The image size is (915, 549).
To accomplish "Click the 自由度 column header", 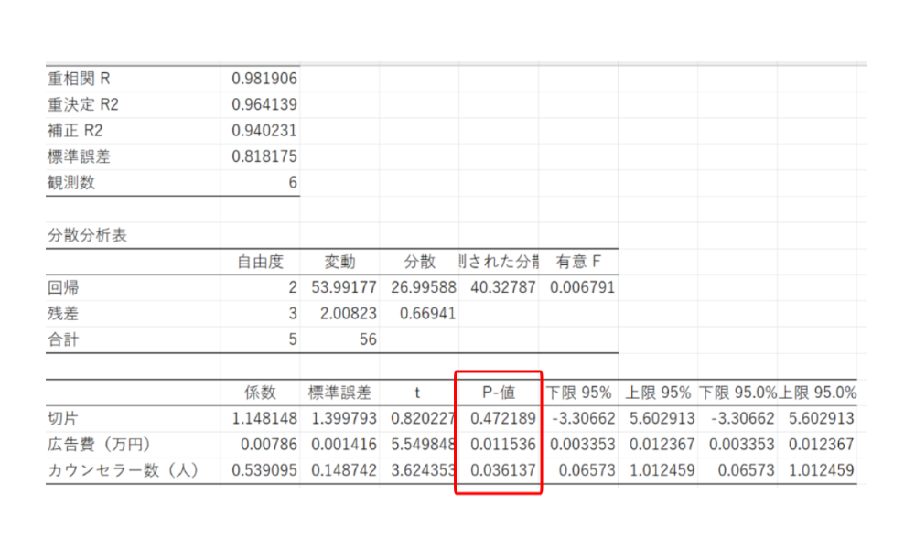I will [261, 262].
